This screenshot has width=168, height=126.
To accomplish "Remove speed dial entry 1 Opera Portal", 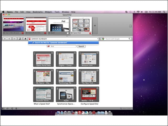I will (x=52, y=53).
